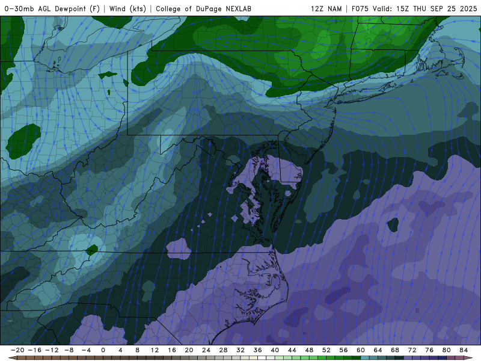This screenshot has height=361, width=481.
Task: Click the '20' color scale label
Action: [189, 350]
